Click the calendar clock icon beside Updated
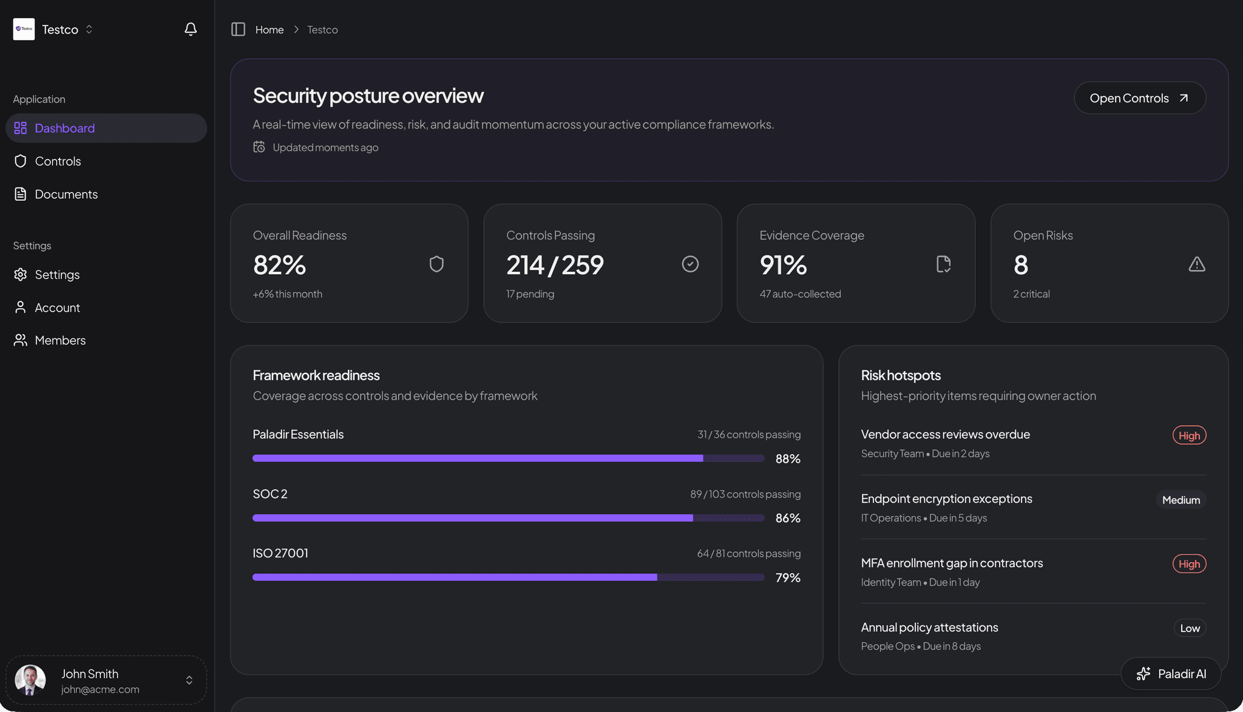The height and width of the screenshot is (712, 1243). [259, 147]
